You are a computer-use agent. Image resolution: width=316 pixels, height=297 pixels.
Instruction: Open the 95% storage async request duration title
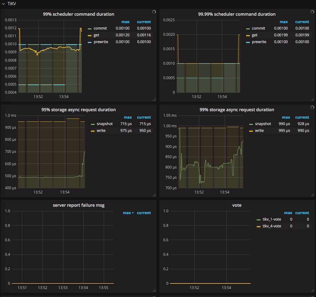(x=79, y=110)
